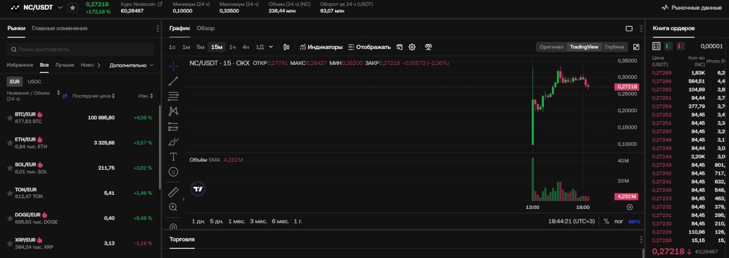Switch chart mode to TradingView
The image size is (729, 258).
[x=584, y=47]
